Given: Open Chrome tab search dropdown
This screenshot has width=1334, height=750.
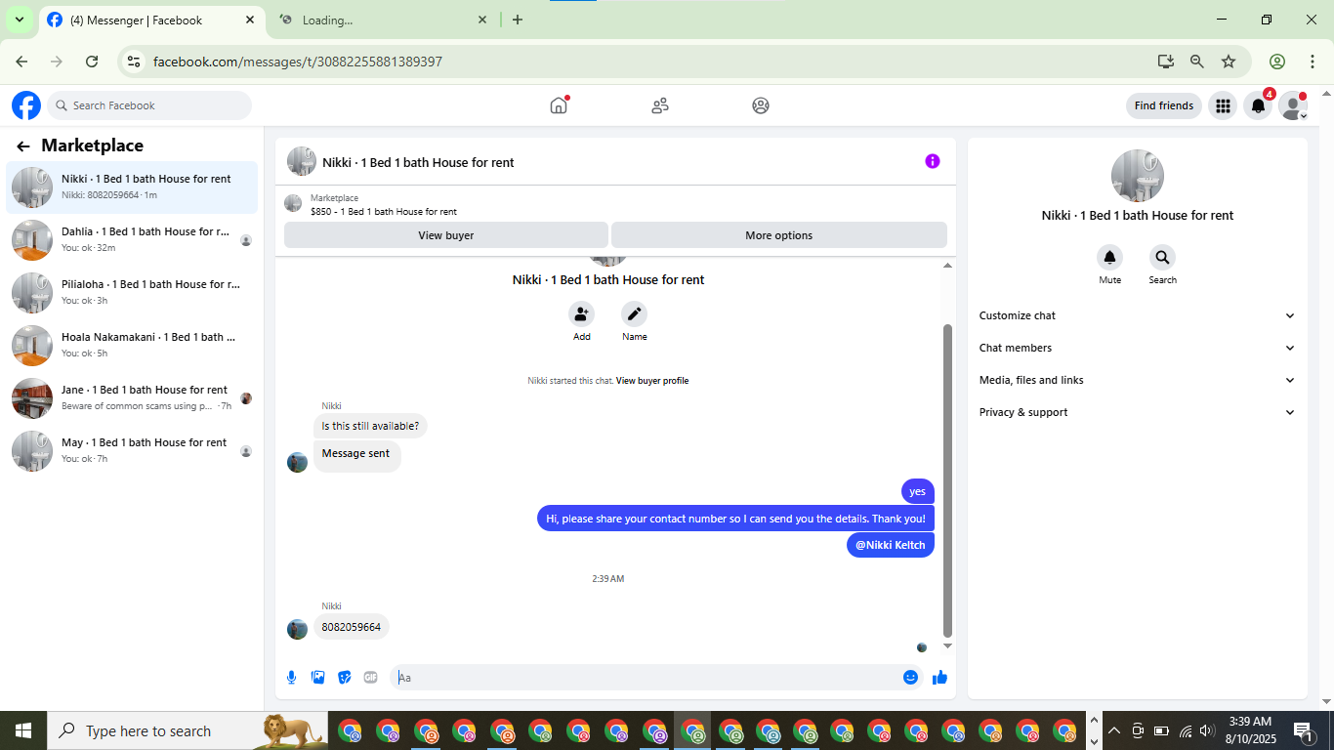Looking at the screenshot, I should (x=19, y=20).
